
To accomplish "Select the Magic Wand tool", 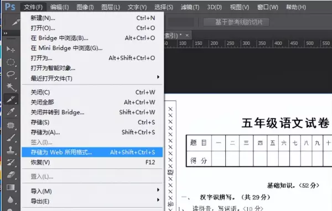I will pos(11,87).
